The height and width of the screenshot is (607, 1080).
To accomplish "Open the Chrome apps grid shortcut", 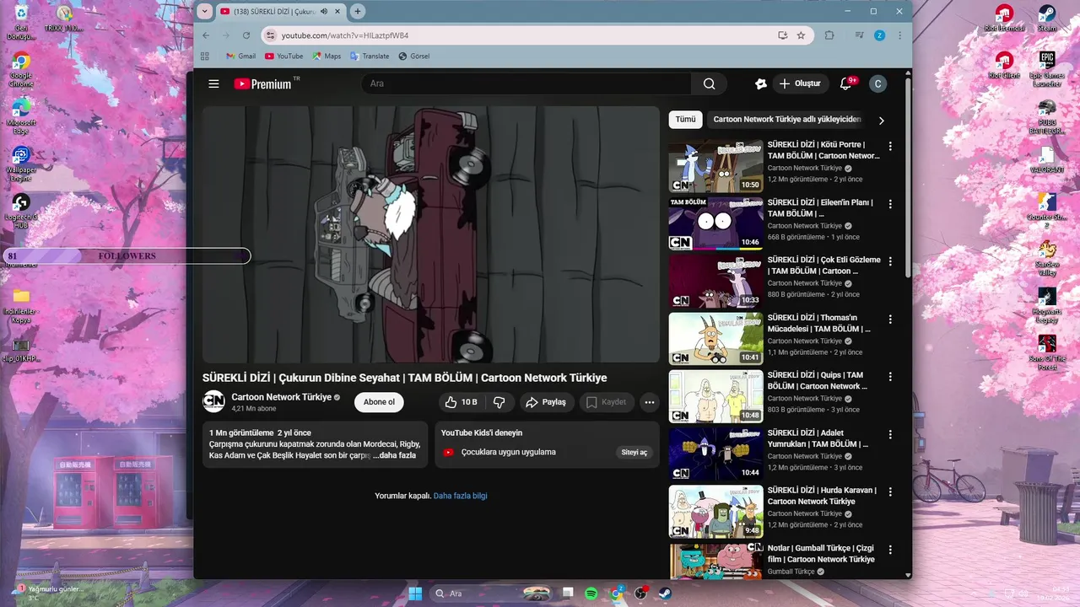I will 204,56.
